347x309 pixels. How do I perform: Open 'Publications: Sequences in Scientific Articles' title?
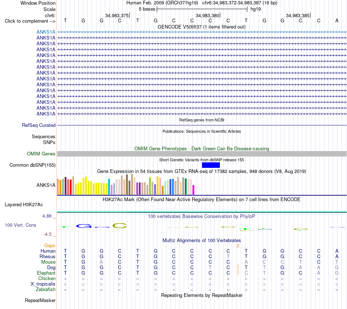pyautogui.click(x=202, y=131)
